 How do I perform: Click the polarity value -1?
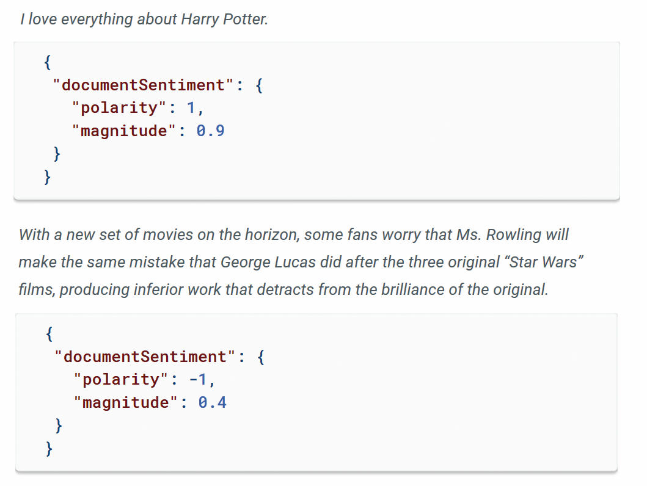(198, 380)
